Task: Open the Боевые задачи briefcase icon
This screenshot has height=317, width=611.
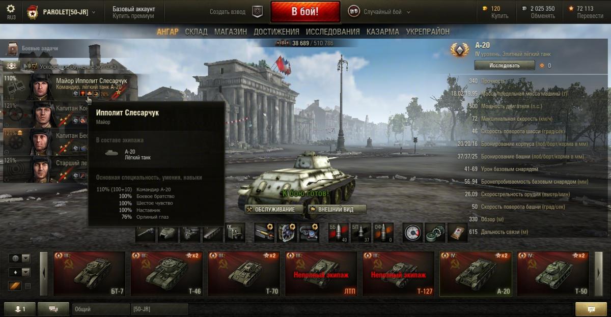Action: (x=12, y=49)
